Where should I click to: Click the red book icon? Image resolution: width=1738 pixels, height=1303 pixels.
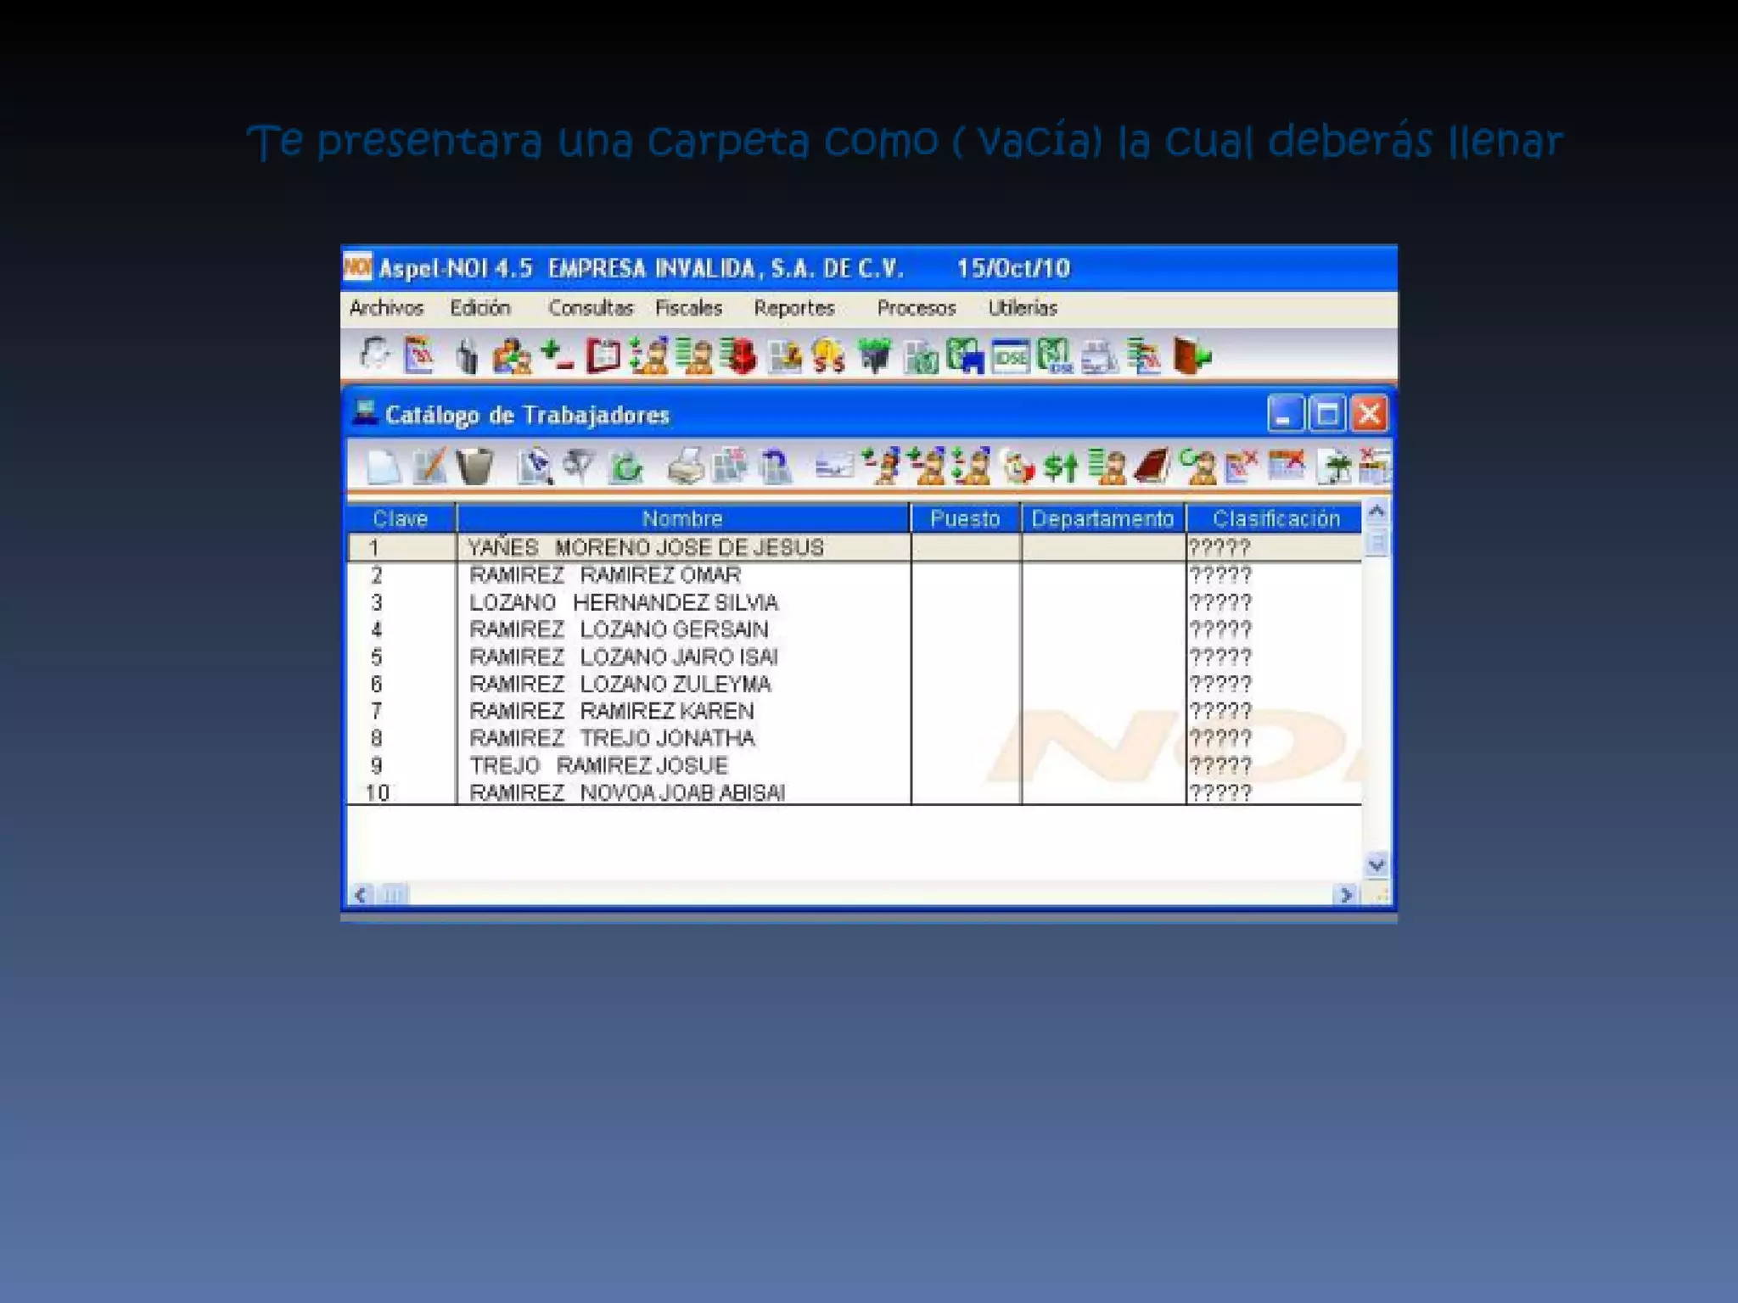click(x=1152, y=467)
